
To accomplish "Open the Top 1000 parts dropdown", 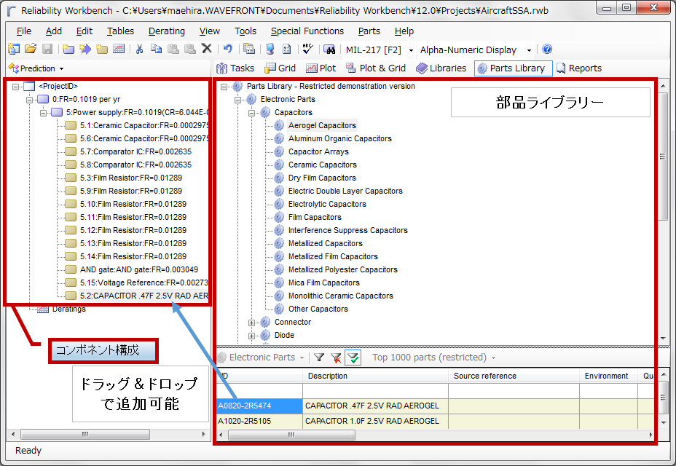I will coord(493,358).
